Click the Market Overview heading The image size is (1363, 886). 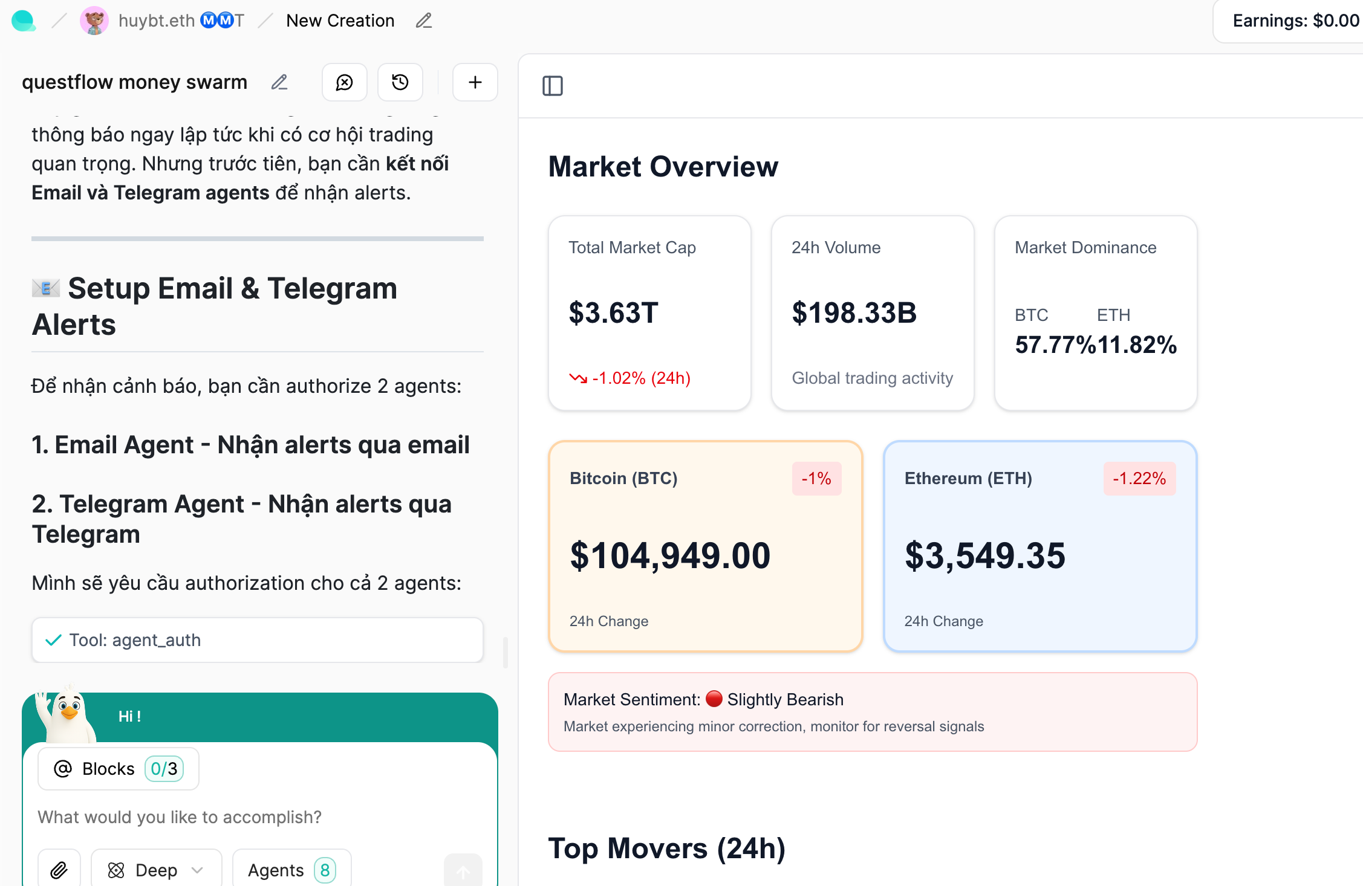pos(663,167)
